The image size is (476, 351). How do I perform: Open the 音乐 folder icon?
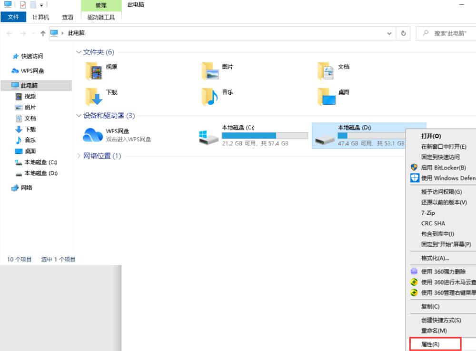click(x=210, y=96)
